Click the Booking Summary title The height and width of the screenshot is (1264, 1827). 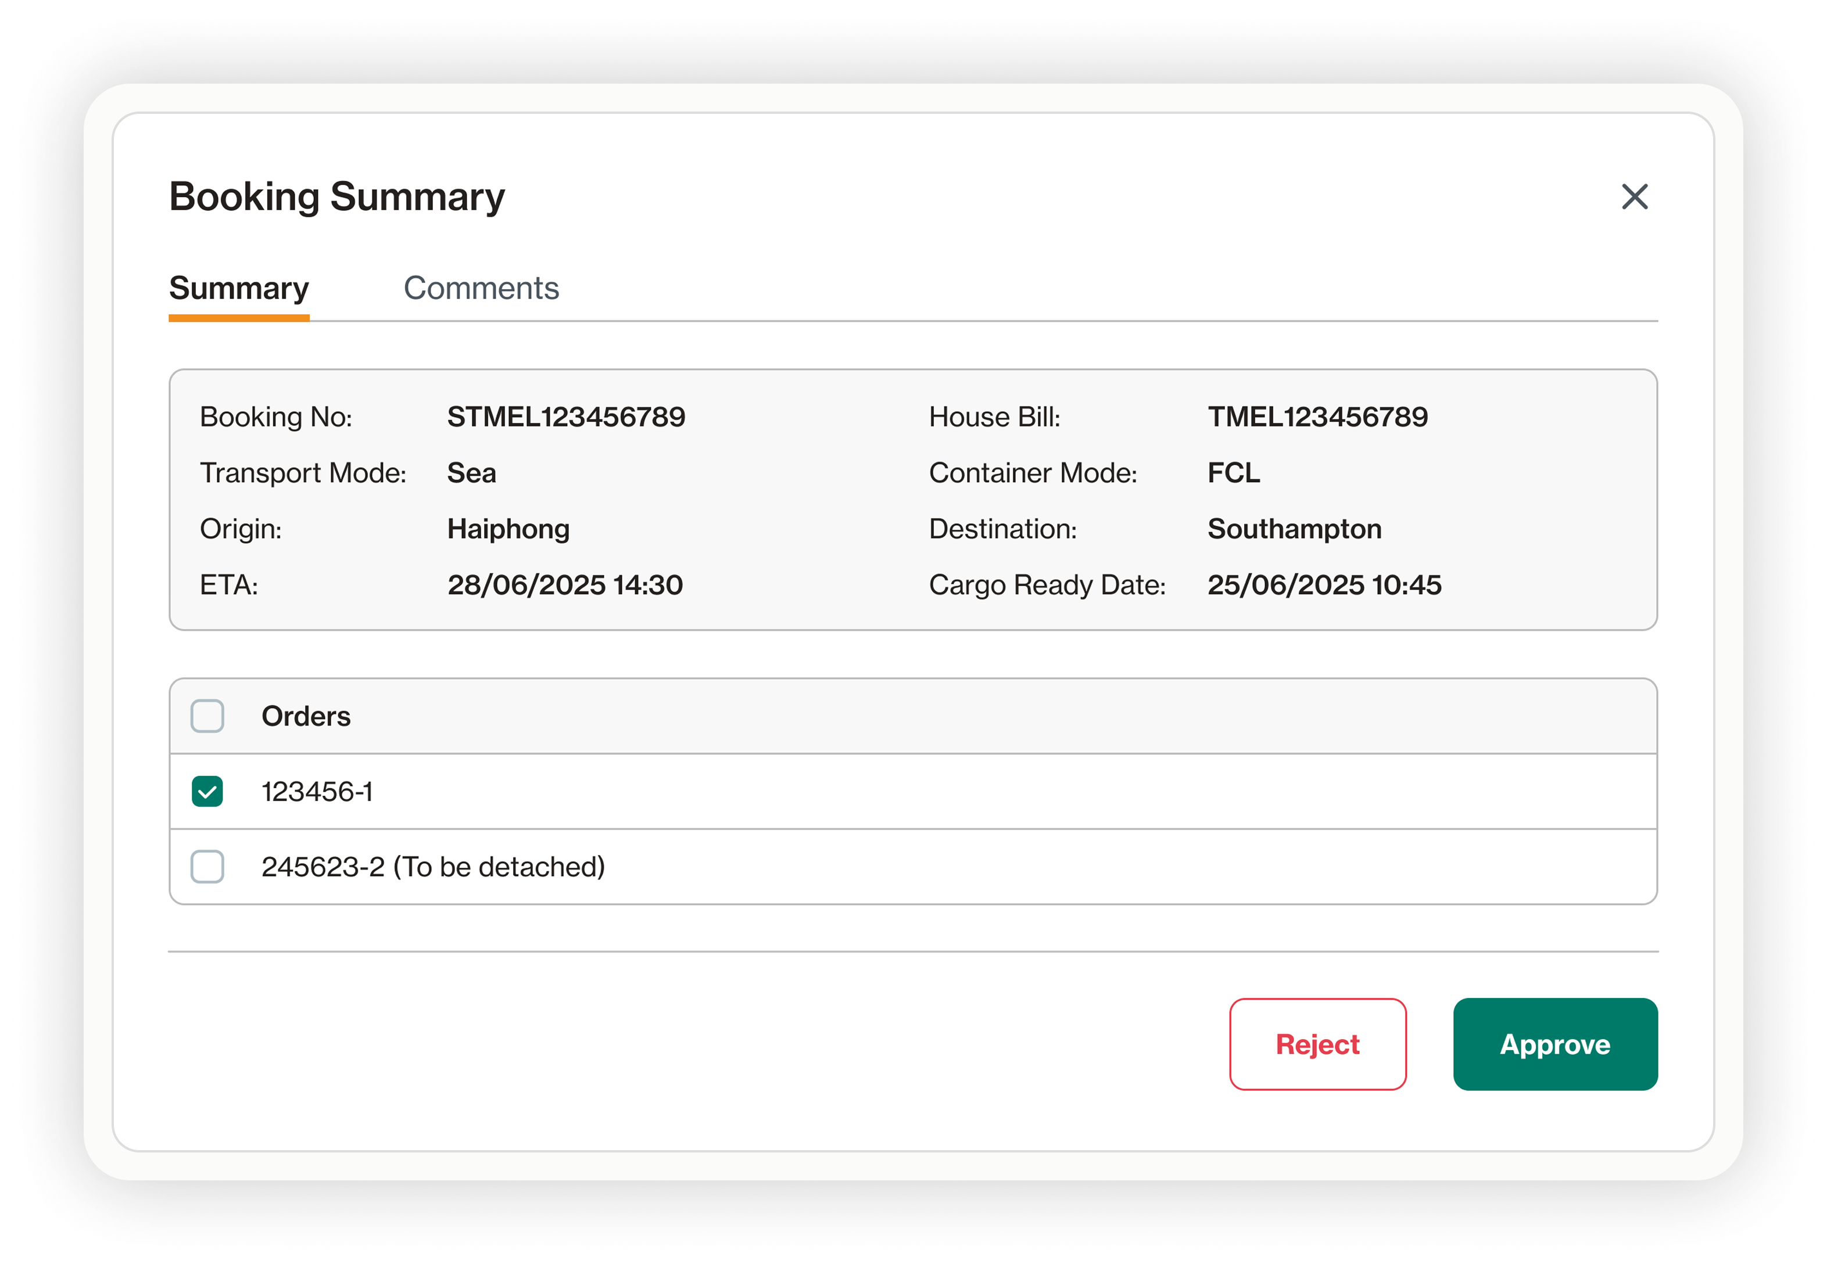pyautogui.click(x=336, y=196)
